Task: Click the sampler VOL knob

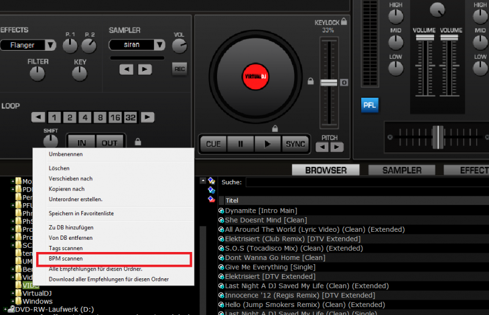Action: (179, 46)
